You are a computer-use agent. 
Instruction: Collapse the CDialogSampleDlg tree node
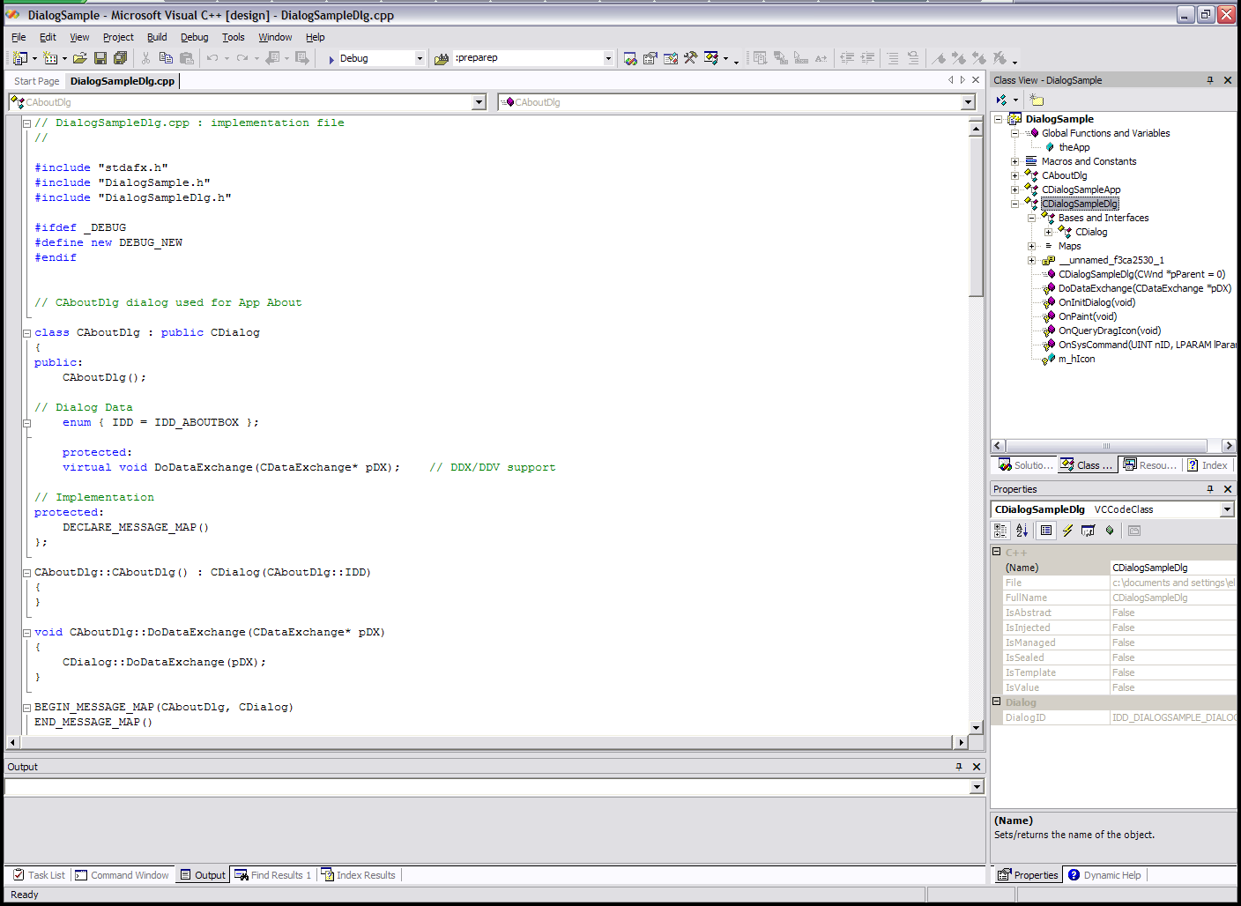click(1014, 204)
